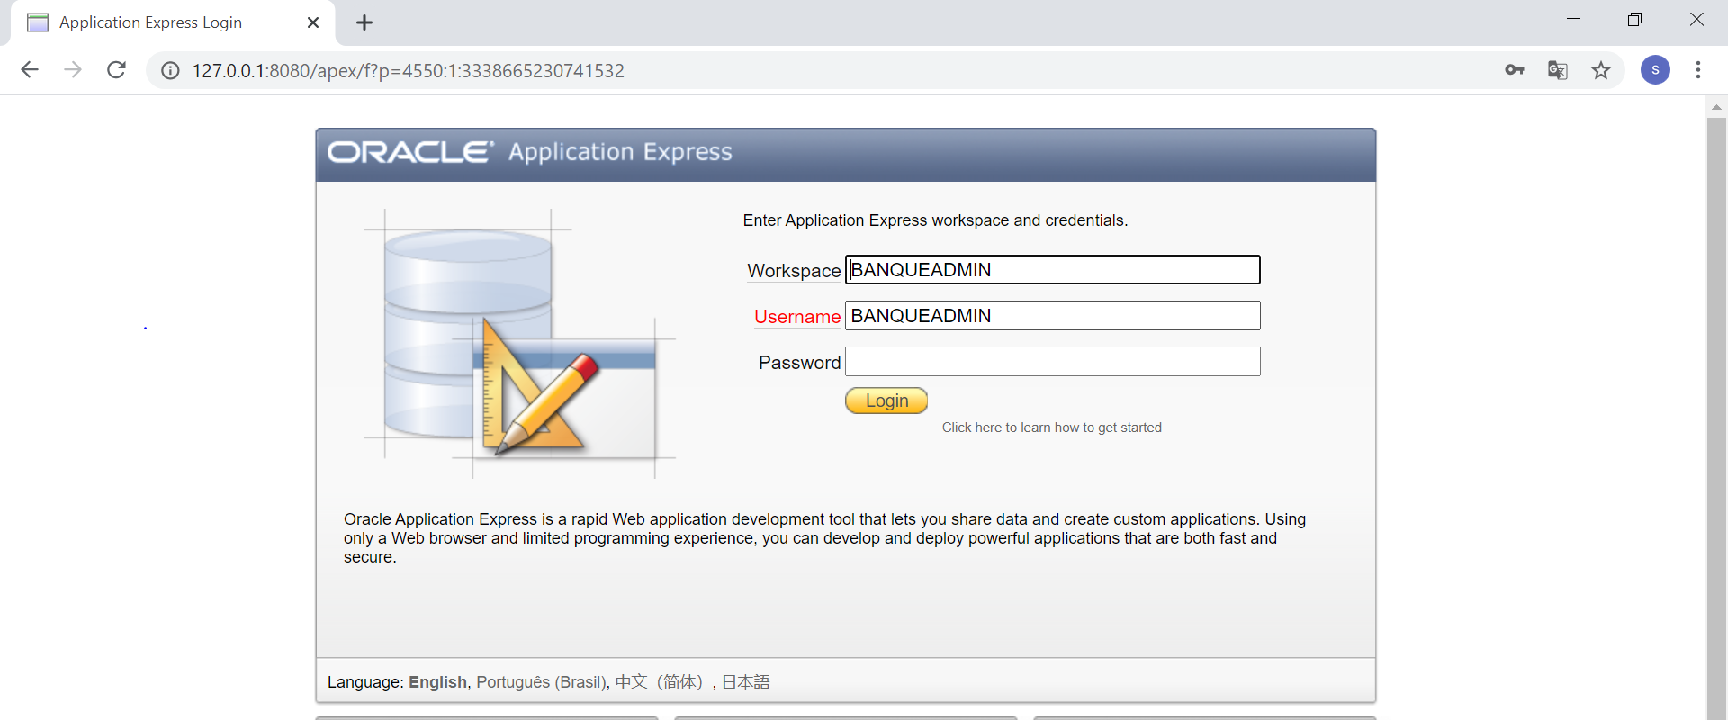Restore down the browser window

[1634, 20]
